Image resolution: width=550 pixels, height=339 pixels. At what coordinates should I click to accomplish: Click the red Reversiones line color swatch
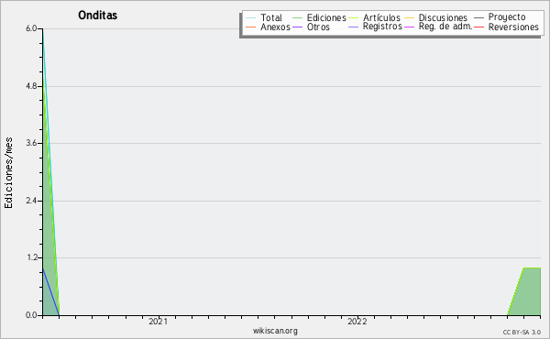(478, 27)
